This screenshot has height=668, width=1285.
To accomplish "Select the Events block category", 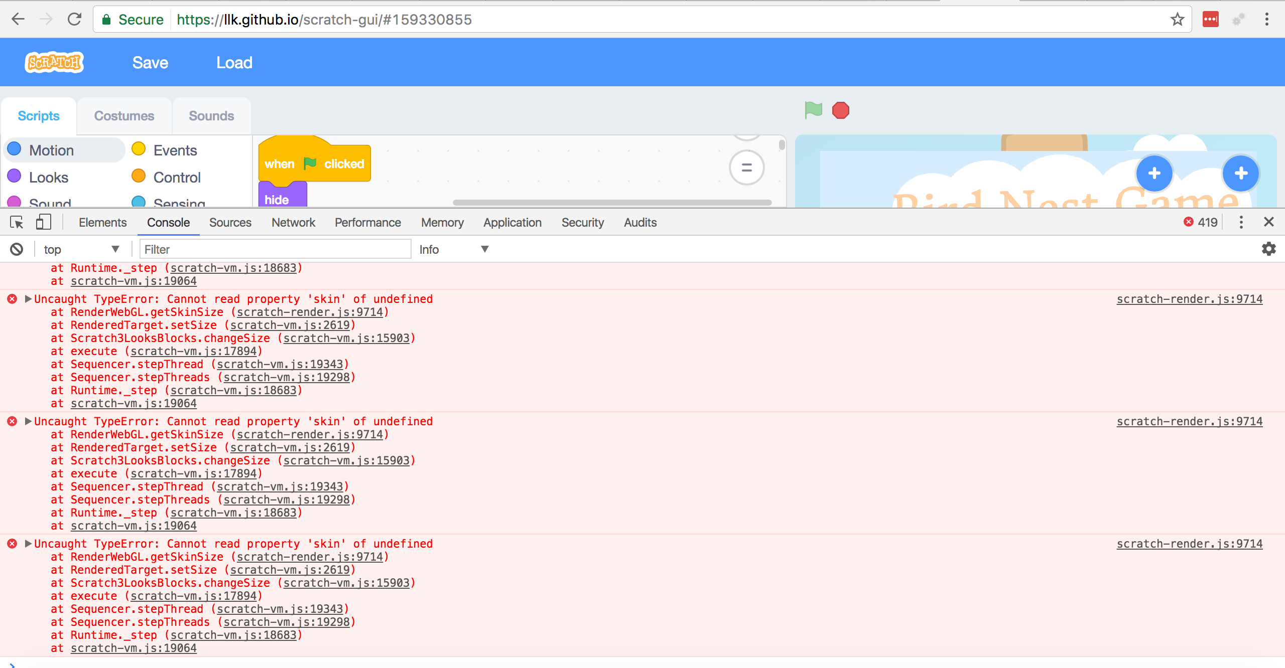I will (x=166, y=149).
